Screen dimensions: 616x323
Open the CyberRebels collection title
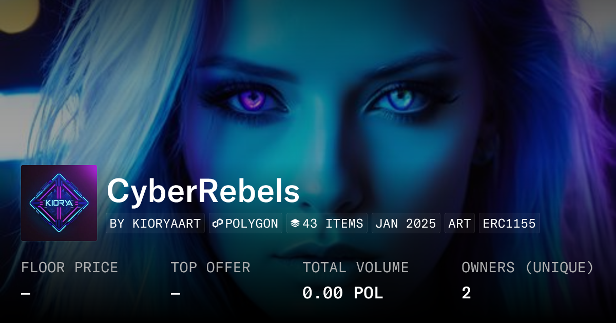click(x=203, y=192)
